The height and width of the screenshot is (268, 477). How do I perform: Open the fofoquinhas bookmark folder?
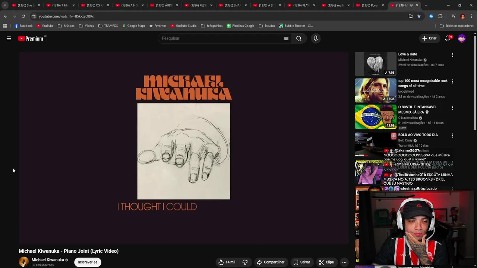[x=212, y=26]
